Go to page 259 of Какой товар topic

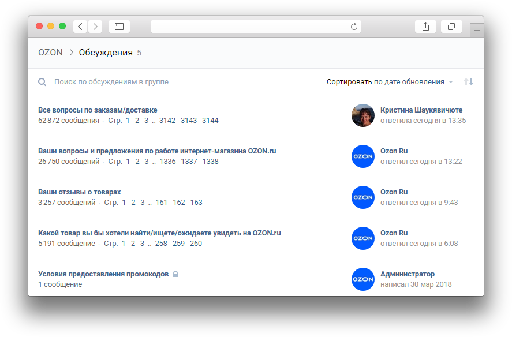(178, 244)
